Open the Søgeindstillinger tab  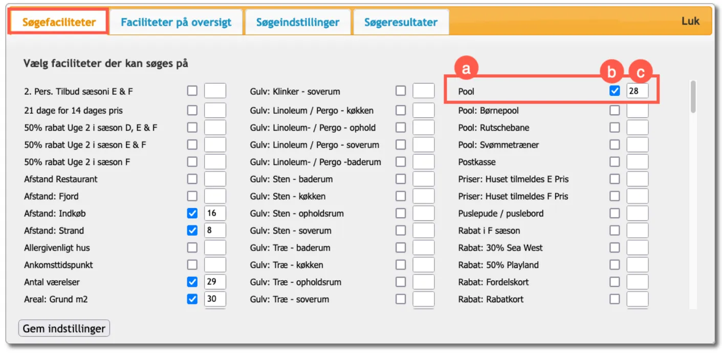point(297,22)
